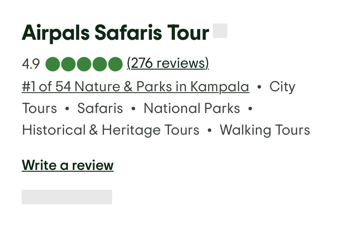Click the Write a review link
Image resolution: width=339 pixels, height=230 pixels.
pyautogui.click(x=67, y=165)
